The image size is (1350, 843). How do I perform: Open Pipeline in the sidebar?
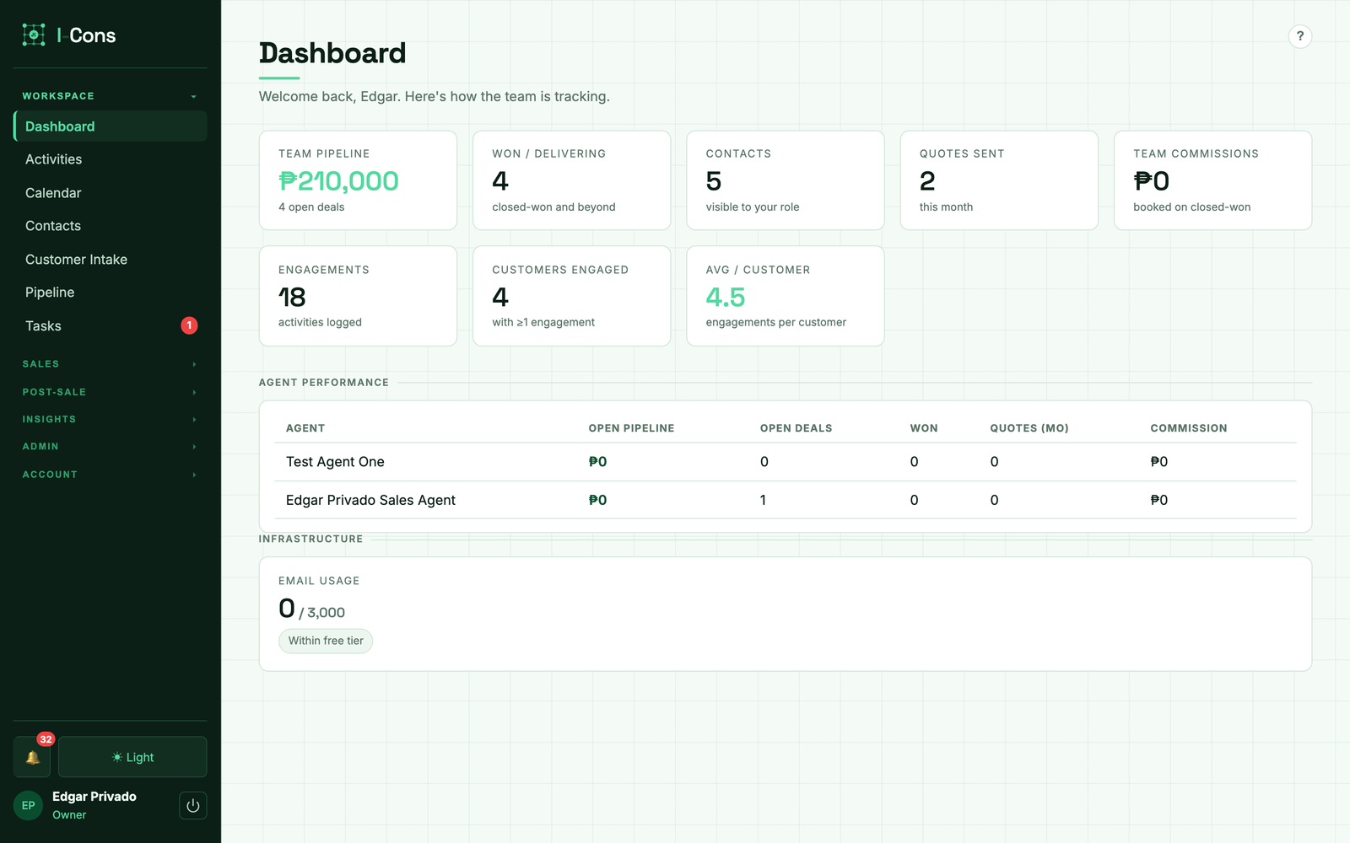[x=110, y=293]
